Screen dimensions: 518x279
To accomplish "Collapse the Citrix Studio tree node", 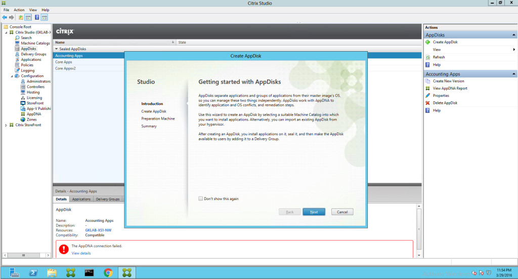I will click(6, 32).
